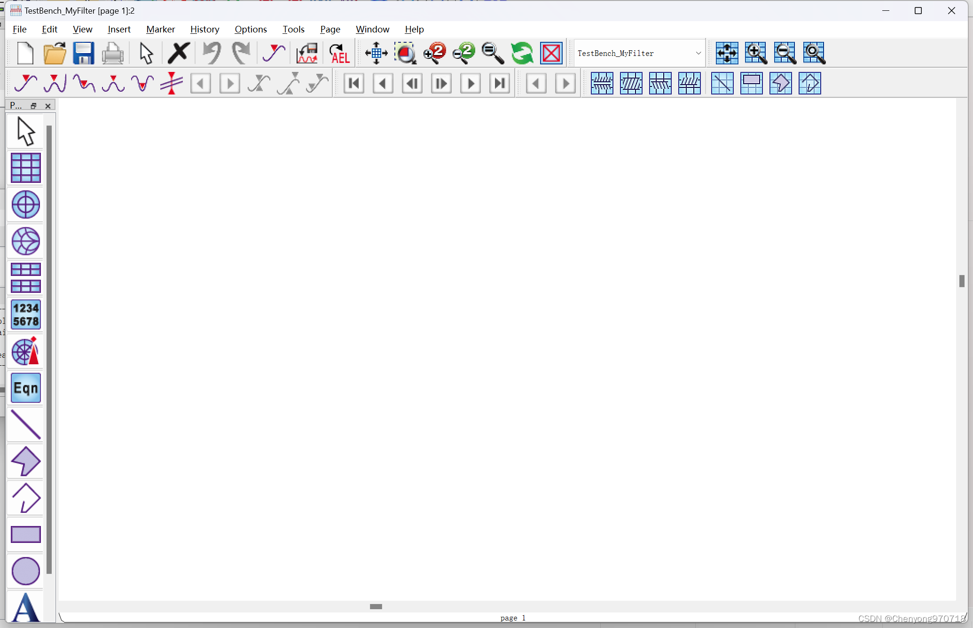Select the Stacked Rectangular Plot palette icon
This screenshot has height=628, width=973.
click(x=25, y=278)
